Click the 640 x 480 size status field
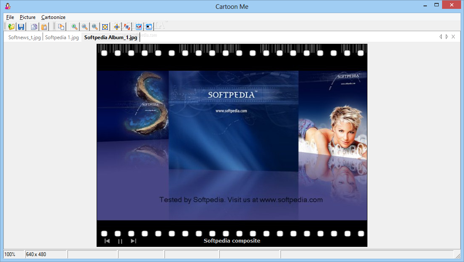 [46, 254]
